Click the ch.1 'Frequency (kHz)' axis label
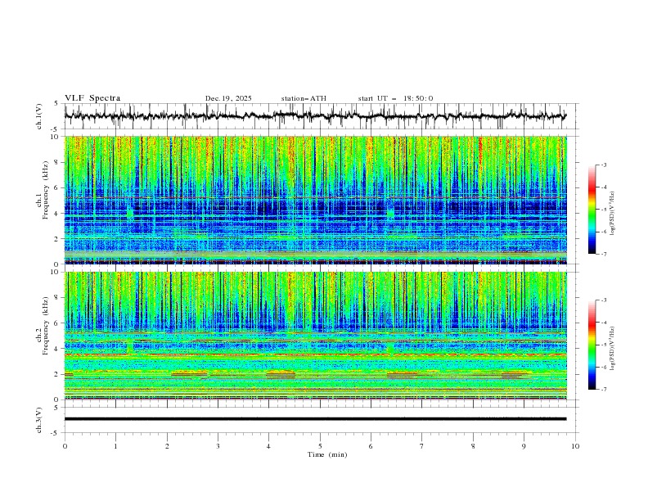This screenshot has height=501, width=648. click(x=46, y=190)
